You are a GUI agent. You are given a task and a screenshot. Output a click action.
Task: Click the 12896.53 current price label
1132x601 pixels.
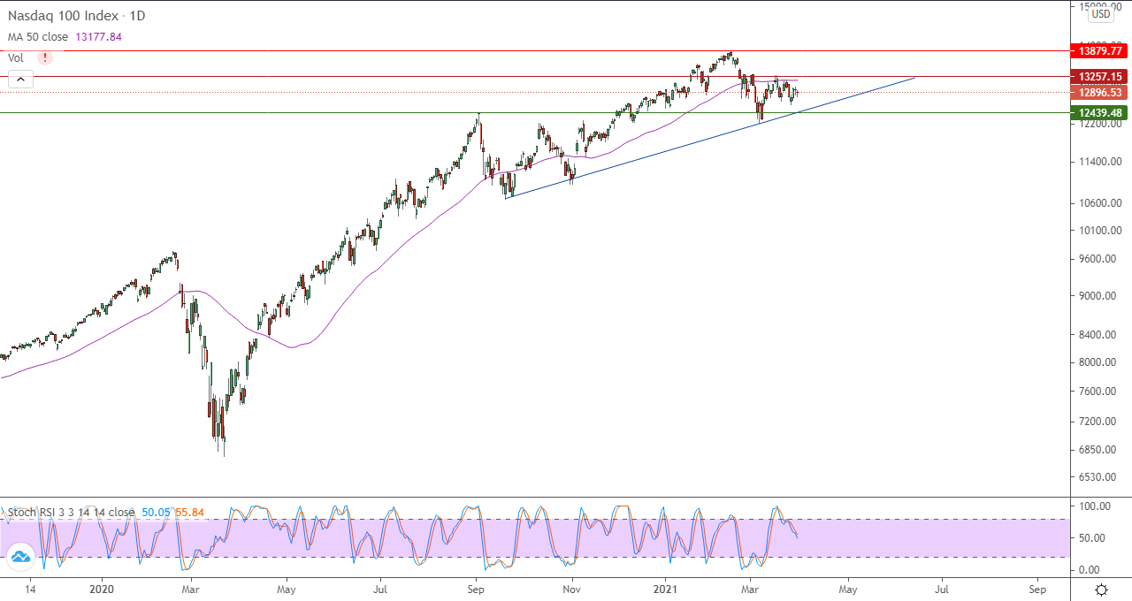pyautogui.click(x=1100, y=92)
